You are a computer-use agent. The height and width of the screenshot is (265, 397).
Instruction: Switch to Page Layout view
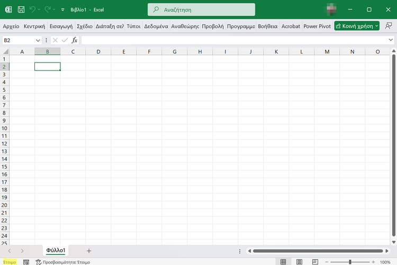(299, 262)
